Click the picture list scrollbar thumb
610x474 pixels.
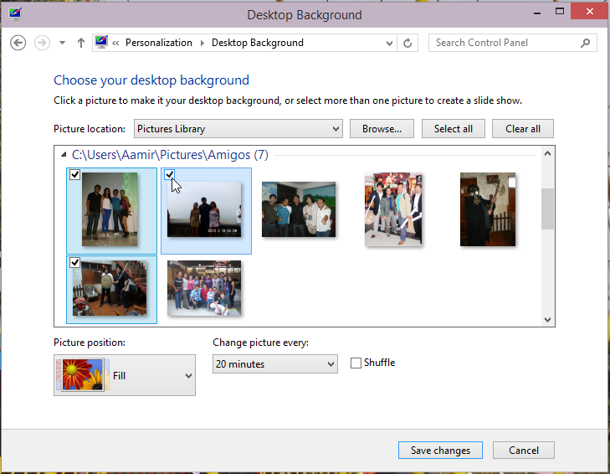click(548, 209)
